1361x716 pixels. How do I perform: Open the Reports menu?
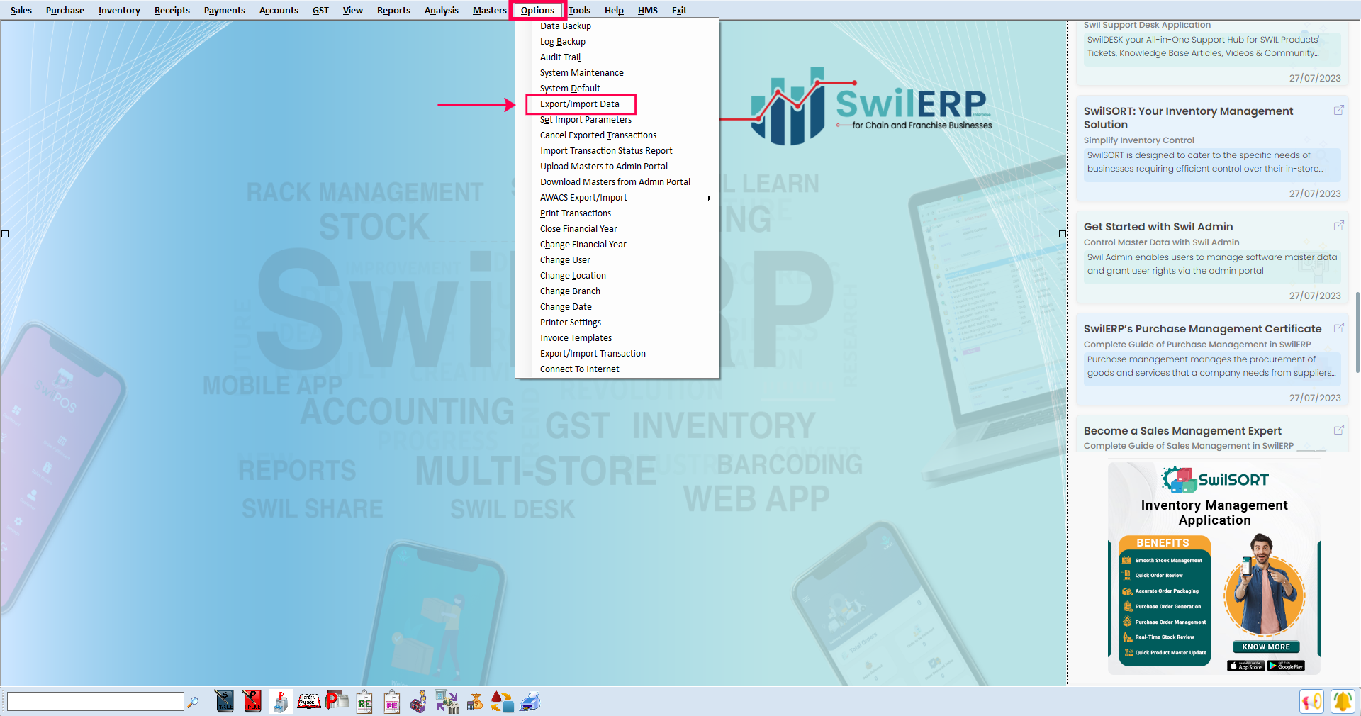click(393, 10)
